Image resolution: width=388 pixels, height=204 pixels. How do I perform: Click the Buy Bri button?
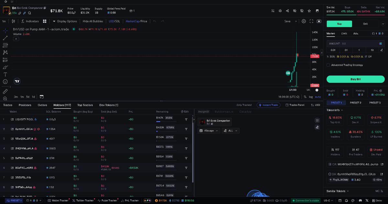355,79
